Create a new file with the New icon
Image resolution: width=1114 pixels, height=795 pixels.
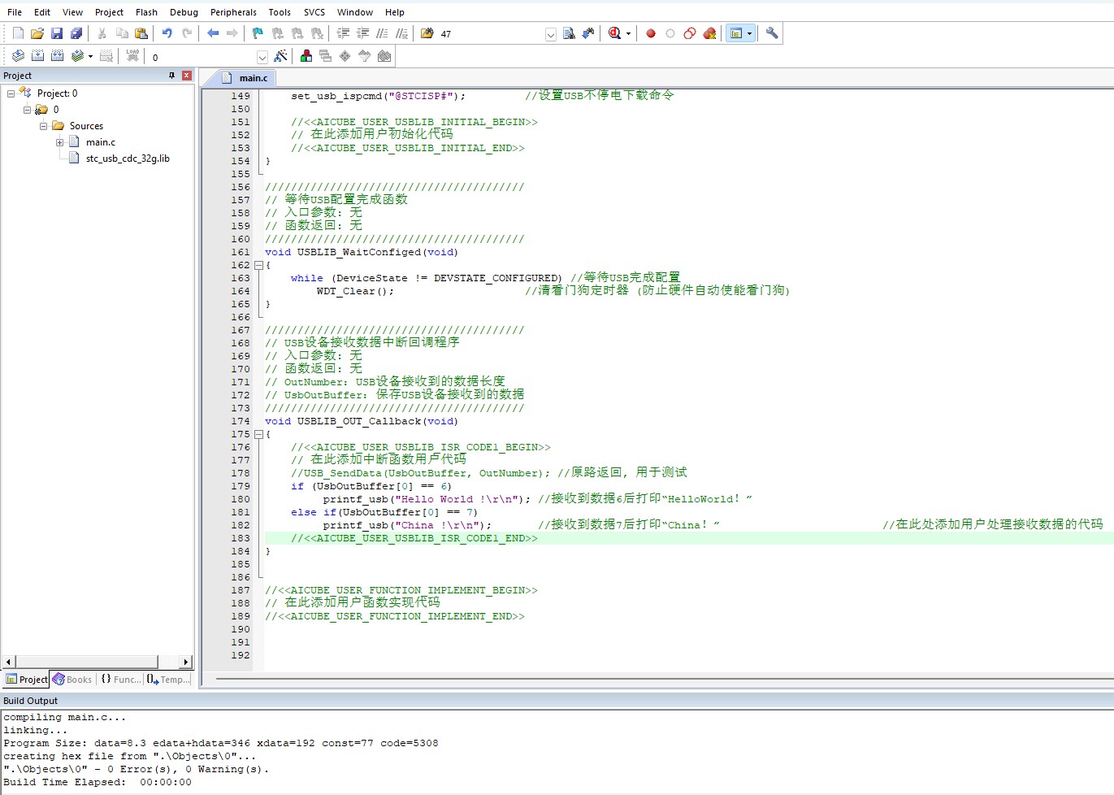(18, 33)
